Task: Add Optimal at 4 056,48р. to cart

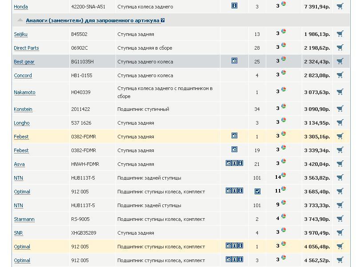Action: 340,246
